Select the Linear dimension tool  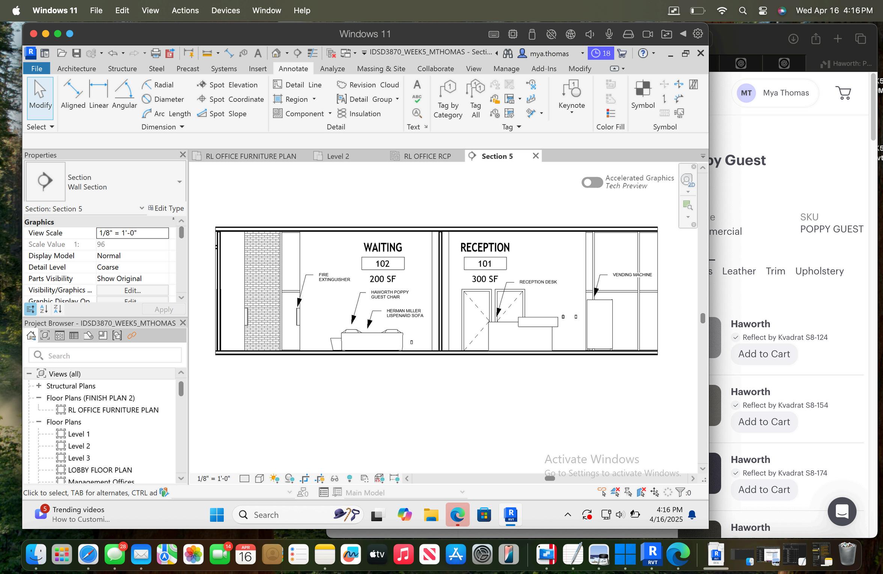(99, 94)
